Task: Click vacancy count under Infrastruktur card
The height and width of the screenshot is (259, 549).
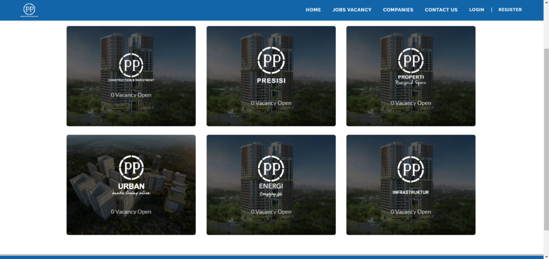Action: pyautogui.click(x=411, y=212)
